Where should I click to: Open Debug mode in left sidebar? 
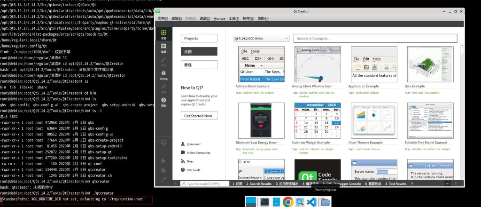[163, 74]
